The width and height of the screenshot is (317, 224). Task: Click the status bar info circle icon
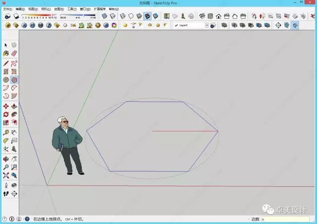point(12,219)
